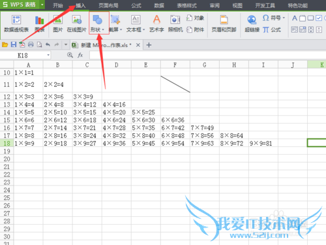Switch to the 开发工具 tab

click(265, 5)
